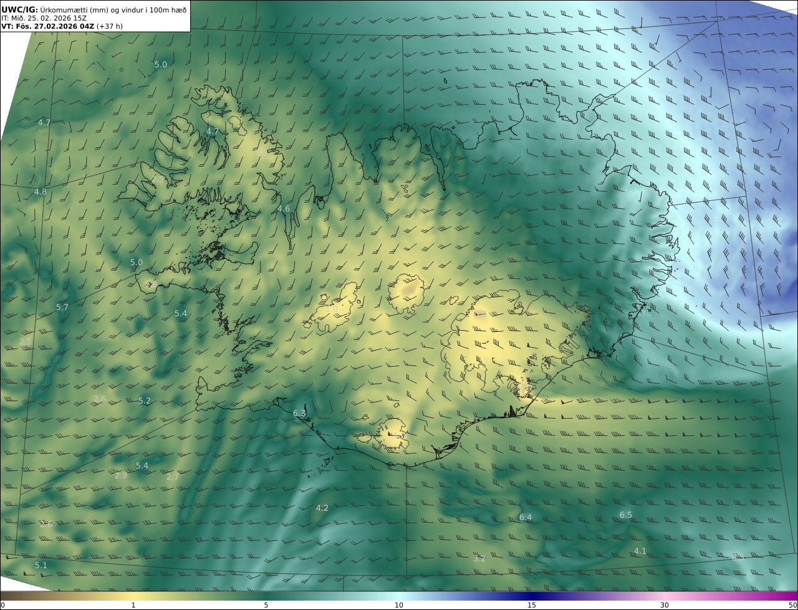The image size is (798, 610).
Task: Click the color scale tick label 10
Action: [x=399, y=605]
